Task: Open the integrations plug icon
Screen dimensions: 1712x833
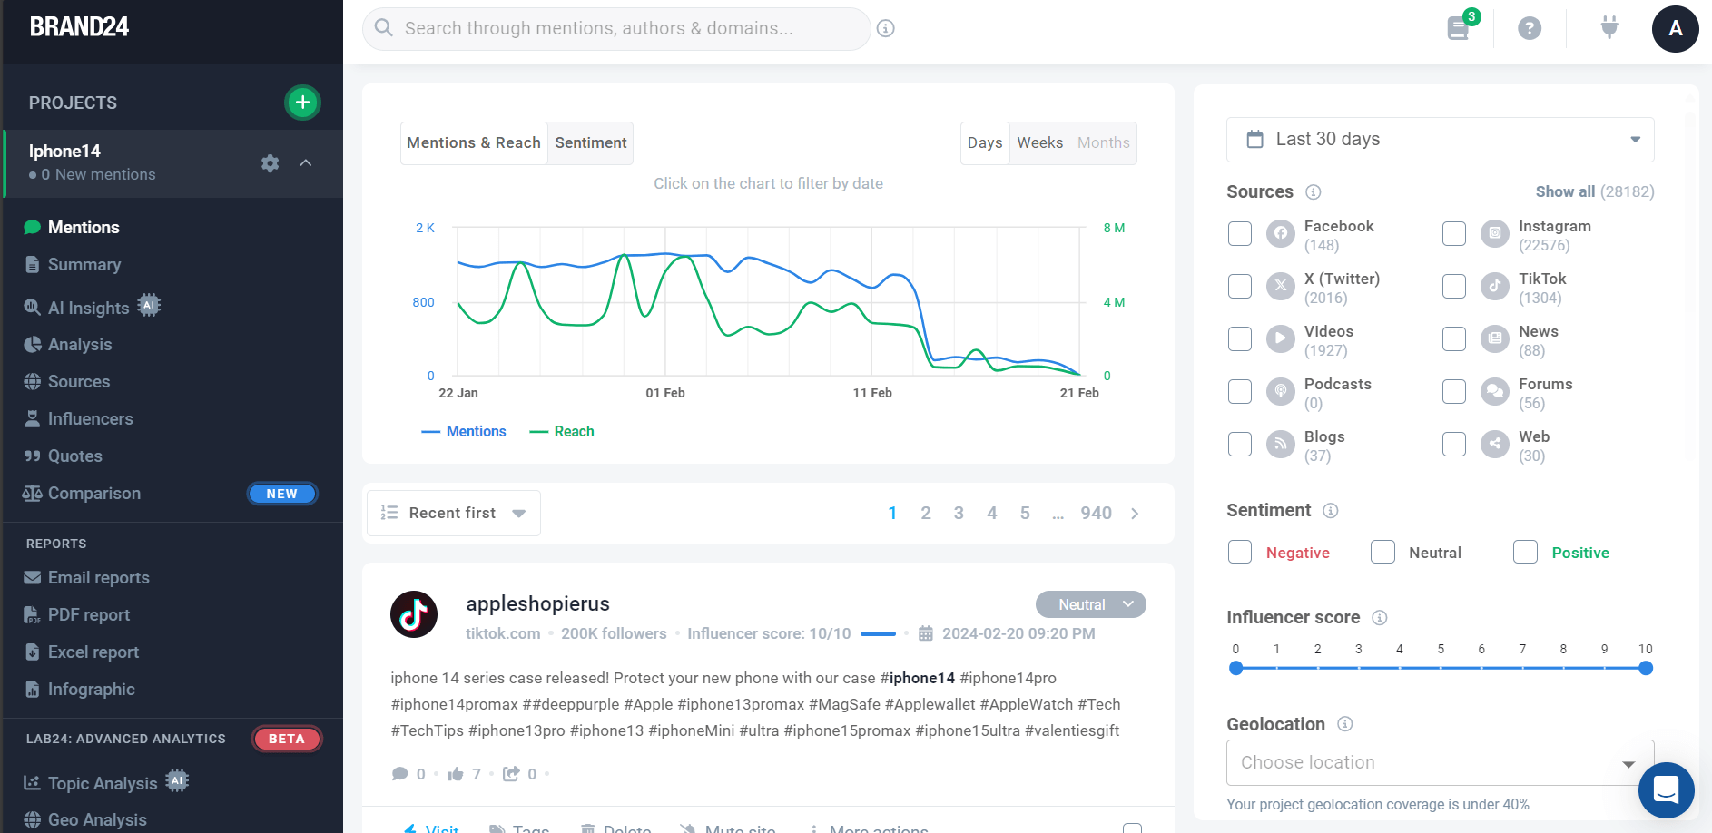Action: [x=1608, y=28]
